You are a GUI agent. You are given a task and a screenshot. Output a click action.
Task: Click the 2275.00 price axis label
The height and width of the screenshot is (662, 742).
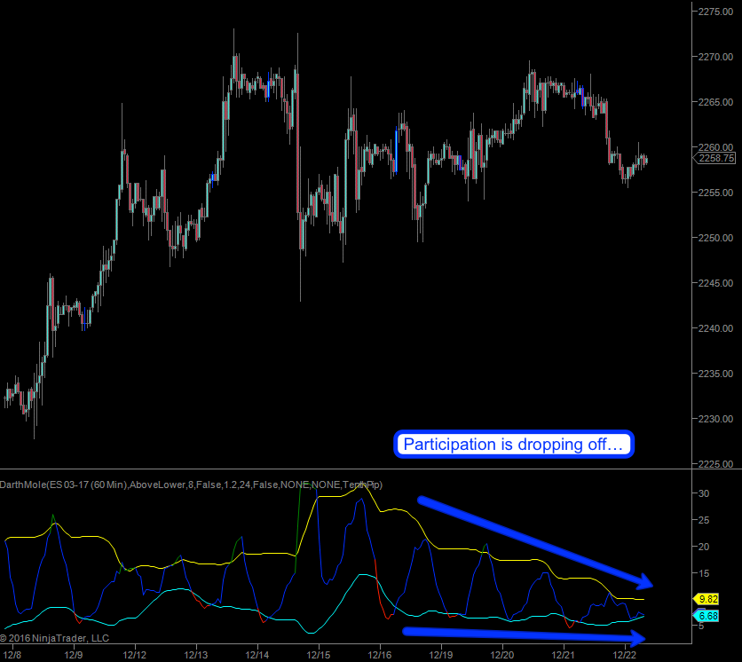click(716, 12)
